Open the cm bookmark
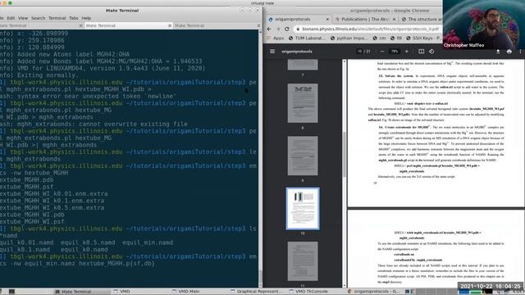525x295 pixels. [379, 39]
